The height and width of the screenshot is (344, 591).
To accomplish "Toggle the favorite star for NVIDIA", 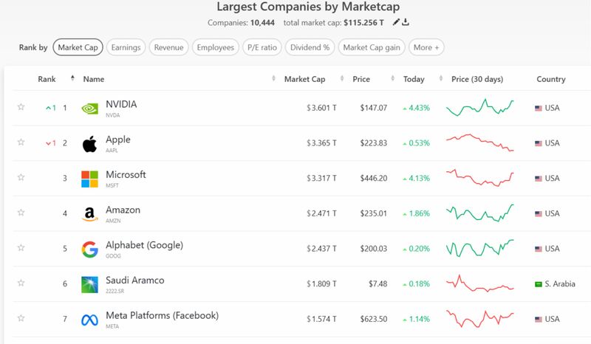I will 21,108.
